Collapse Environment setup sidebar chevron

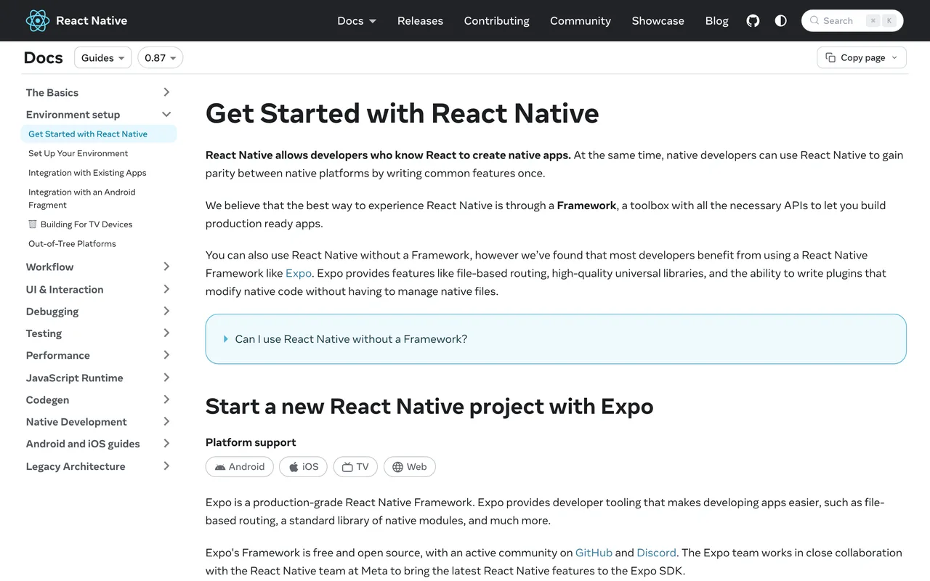coord(166,114)
